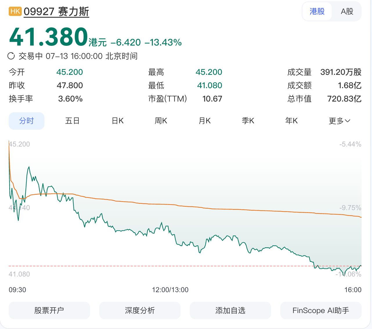Click the 今开 value 45.200
Image resolution: width=372 pixels, height=329 pixels.
click(x=70, y=72)
